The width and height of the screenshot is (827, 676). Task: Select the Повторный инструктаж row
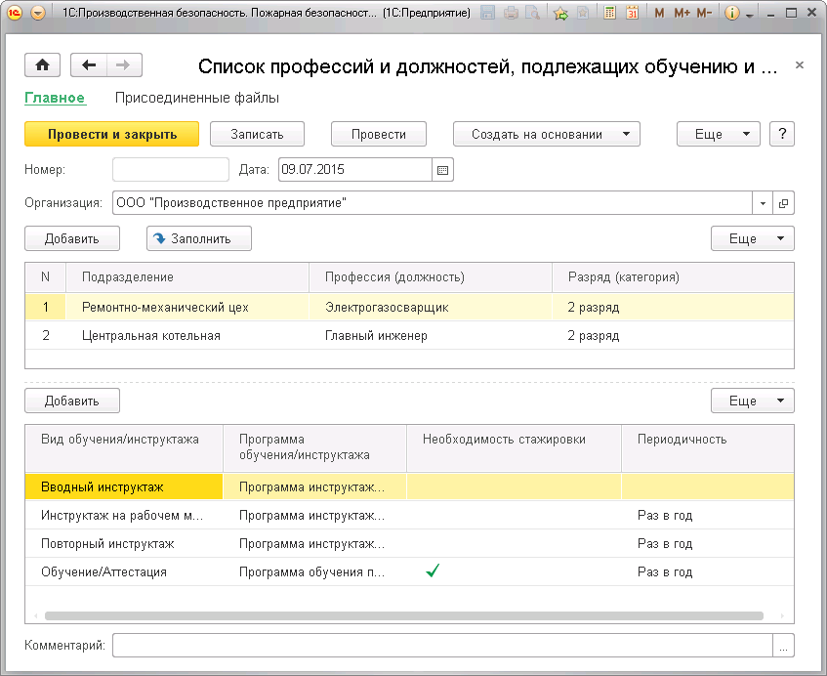409,543
